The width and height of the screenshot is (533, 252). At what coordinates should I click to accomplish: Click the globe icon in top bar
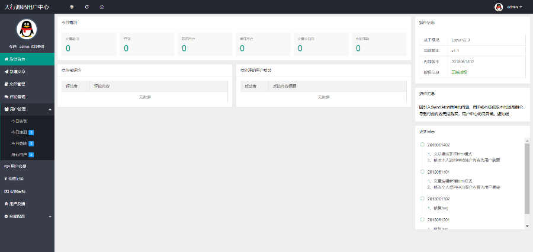click(72, 7)
